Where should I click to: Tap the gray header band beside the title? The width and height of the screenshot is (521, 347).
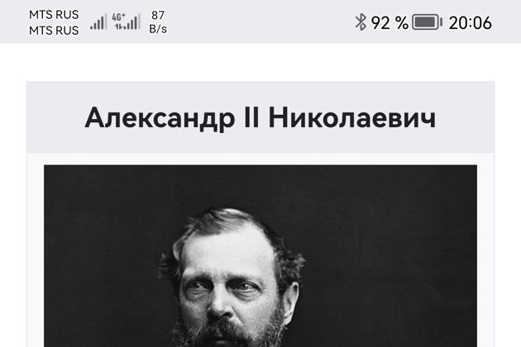pos(55,117)
